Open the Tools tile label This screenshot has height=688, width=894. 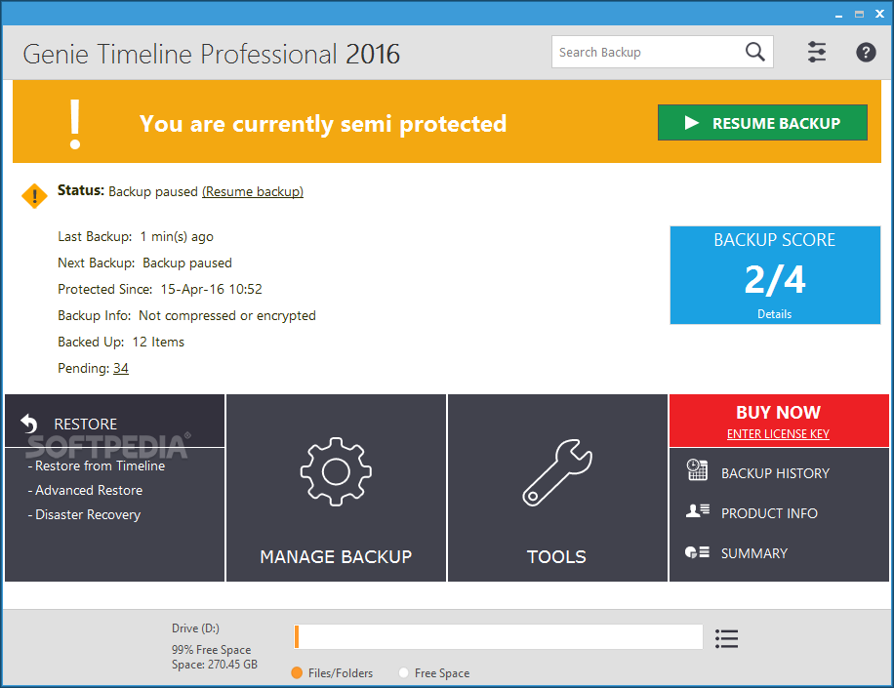click(x=556, y=557)
